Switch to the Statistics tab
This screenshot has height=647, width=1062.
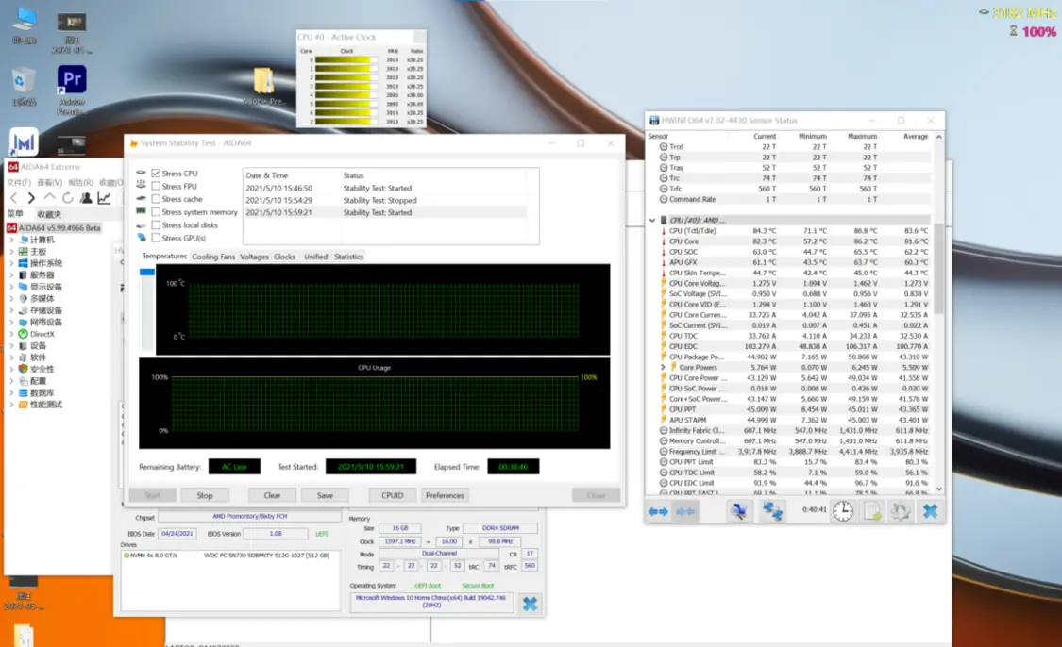[x=348, y=257]
